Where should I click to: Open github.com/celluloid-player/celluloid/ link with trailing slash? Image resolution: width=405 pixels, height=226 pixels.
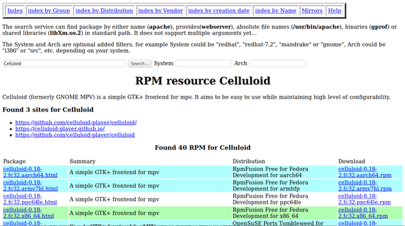76,122
